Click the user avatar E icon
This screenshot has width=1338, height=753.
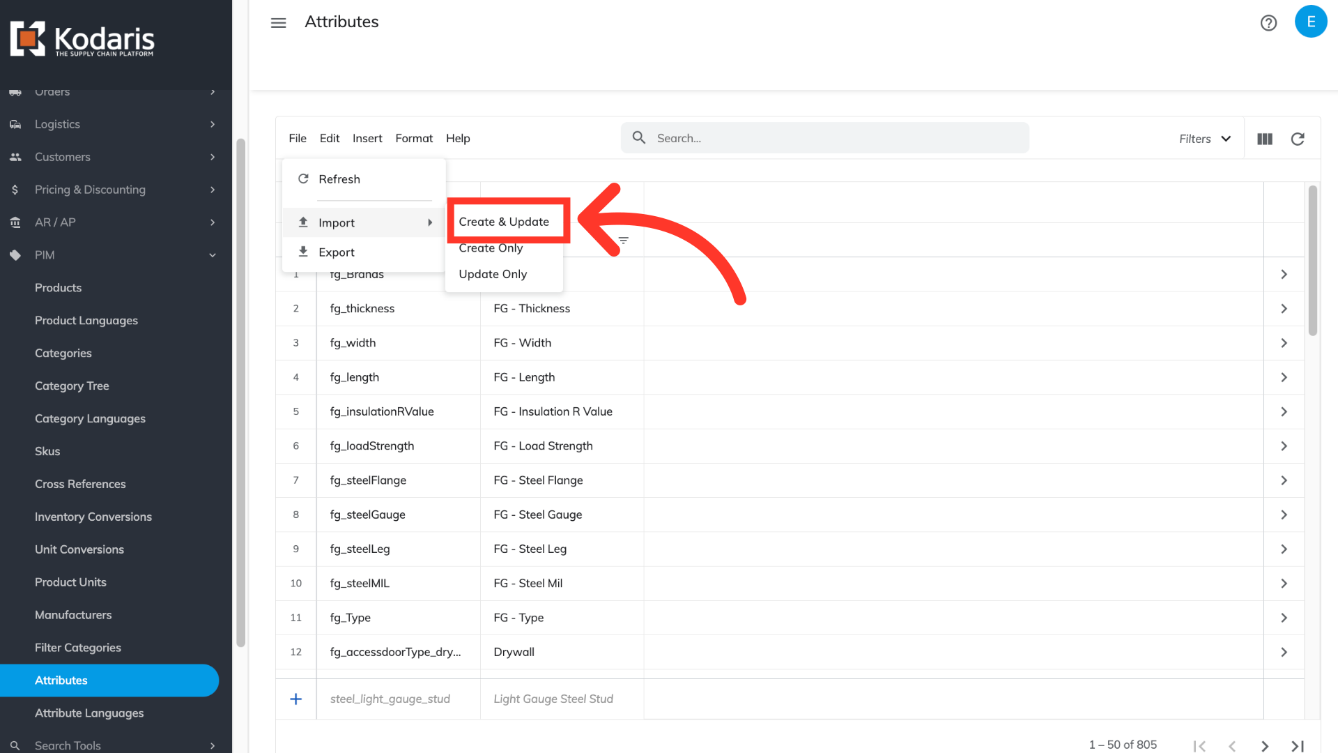(x=1310, y=22)
